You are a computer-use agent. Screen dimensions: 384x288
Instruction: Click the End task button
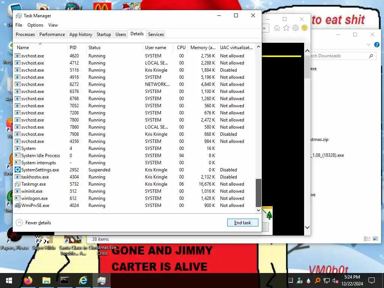click(x=243, y=223)
